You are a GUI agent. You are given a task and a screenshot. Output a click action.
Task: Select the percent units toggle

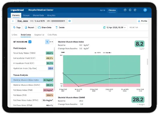(x=47, y=42)
